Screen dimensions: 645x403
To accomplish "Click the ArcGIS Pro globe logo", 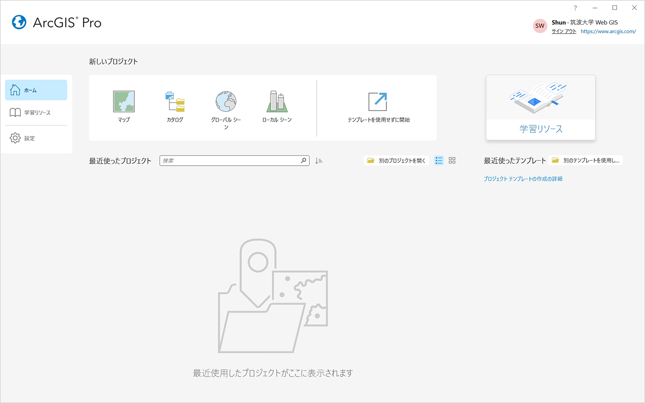I will tap(19, 22).
